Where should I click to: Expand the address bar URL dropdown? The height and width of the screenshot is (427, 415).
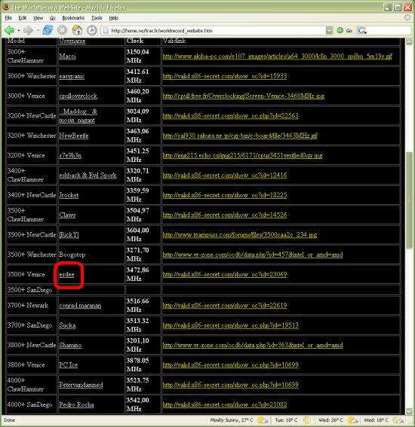[x=329, y=30]
